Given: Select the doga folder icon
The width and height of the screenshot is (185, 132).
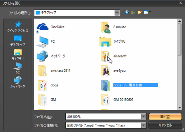Looking at the screenshot, I should [42, 85].
